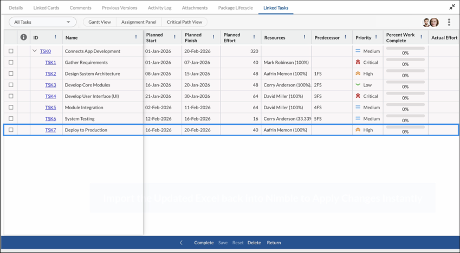Select the TSK4 row checkbox
This screenshot has height=253, width=460.
[x=11, y=96]
